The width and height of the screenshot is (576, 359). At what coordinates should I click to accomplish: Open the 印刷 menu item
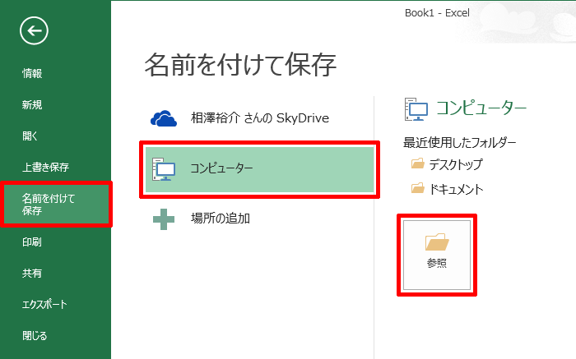pos(32,242)
